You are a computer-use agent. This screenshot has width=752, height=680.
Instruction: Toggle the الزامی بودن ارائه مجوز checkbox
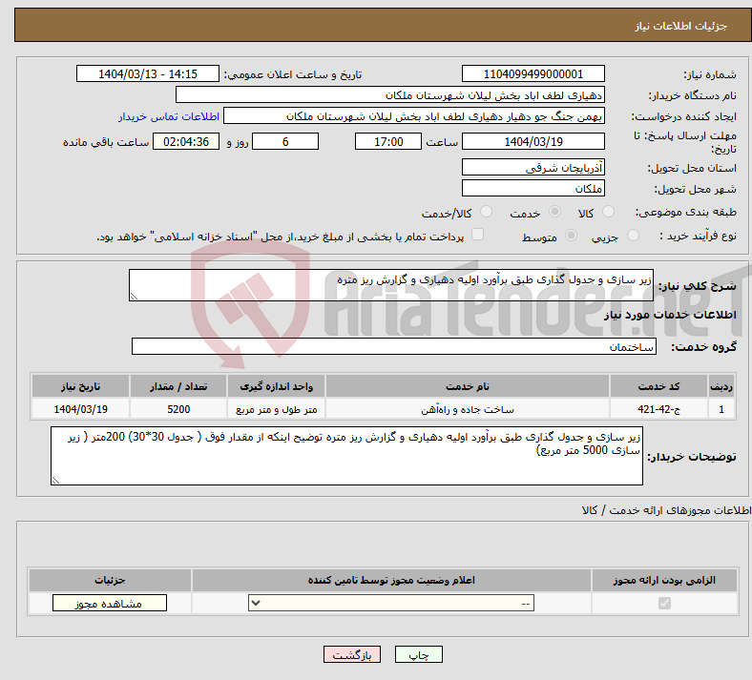point(664,603)
